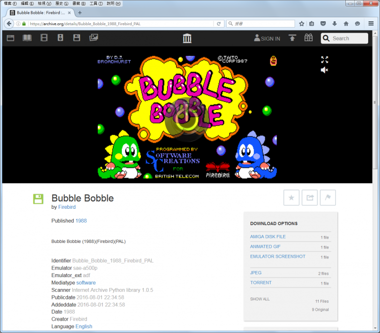Screen dimensions: 380x333
Task: Open the downloads arrow icon
Action: coord(334,24)
